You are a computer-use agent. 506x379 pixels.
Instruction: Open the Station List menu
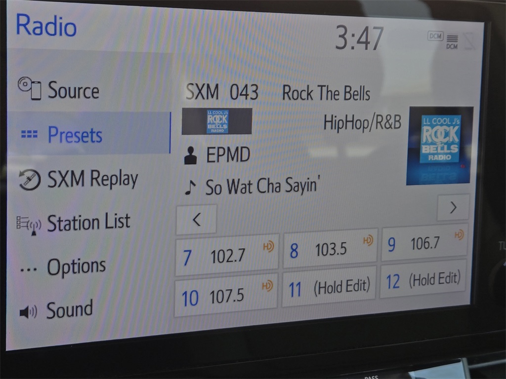pos(88,223)
